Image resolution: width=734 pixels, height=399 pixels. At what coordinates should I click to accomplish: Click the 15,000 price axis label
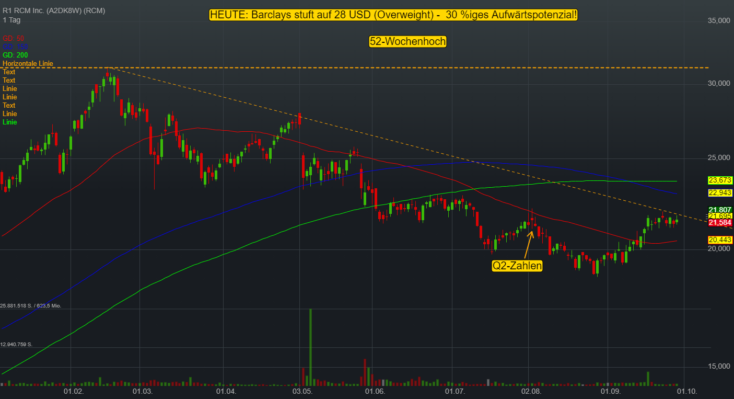pos(719,366)
